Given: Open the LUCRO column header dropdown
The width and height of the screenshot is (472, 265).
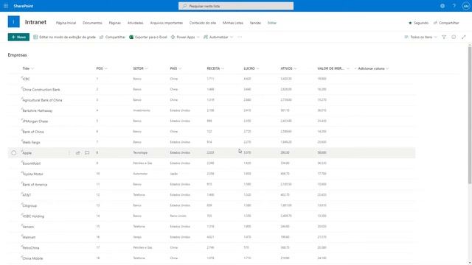Looking at the screenshot, I should tap(257, 68).
